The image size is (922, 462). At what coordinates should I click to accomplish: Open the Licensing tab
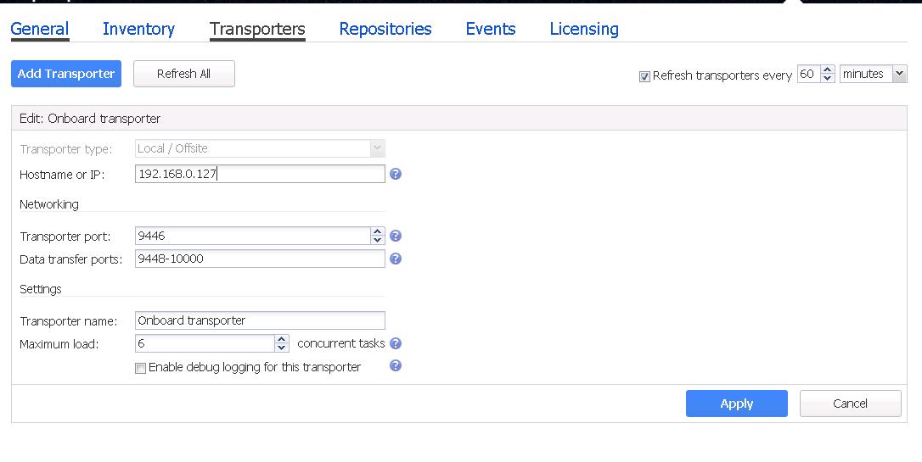point(584,29)
